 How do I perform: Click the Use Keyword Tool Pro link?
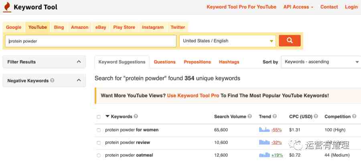point(193,95)
